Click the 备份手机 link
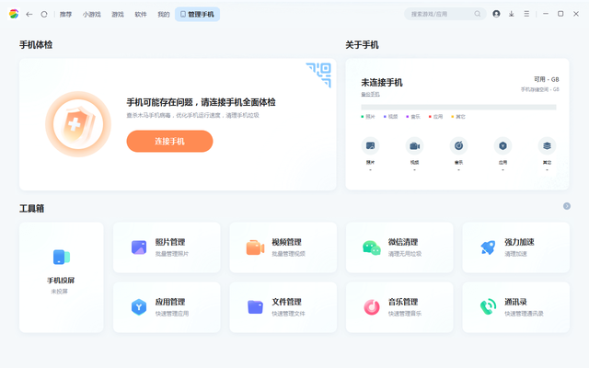Screen dimensions: 589x368 pyautogui.click(x=370, y=94)
